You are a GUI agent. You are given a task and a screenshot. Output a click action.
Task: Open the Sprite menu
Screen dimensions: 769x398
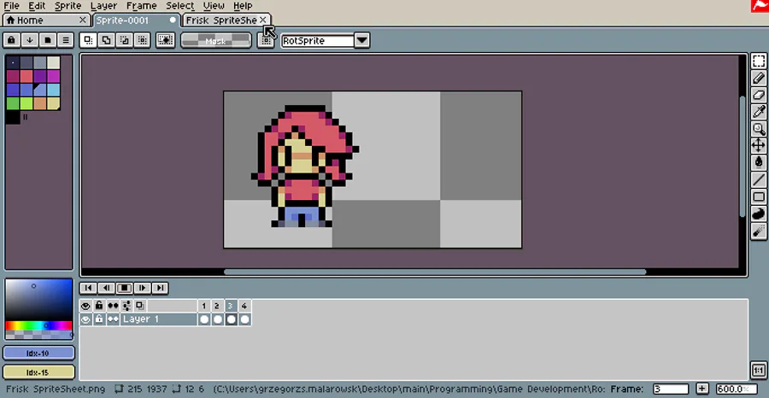point(68,6)
